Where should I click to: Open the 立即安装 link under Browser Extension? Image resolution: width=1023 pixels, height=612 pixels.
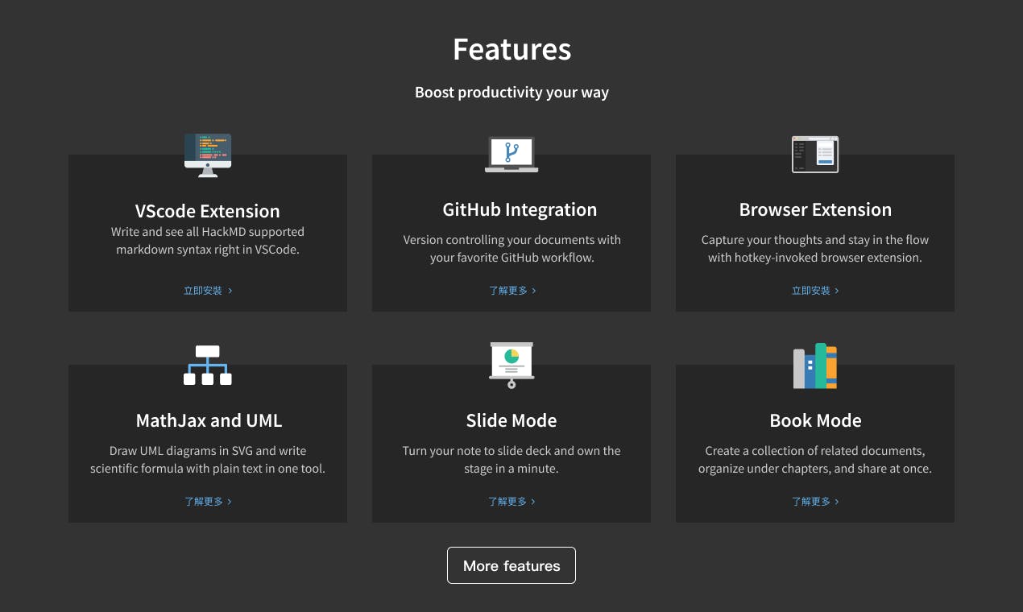tap(815, 291)
